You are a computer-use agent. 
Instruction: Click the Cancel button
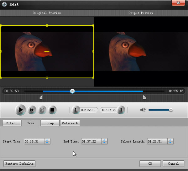click(x=174, y=163)
